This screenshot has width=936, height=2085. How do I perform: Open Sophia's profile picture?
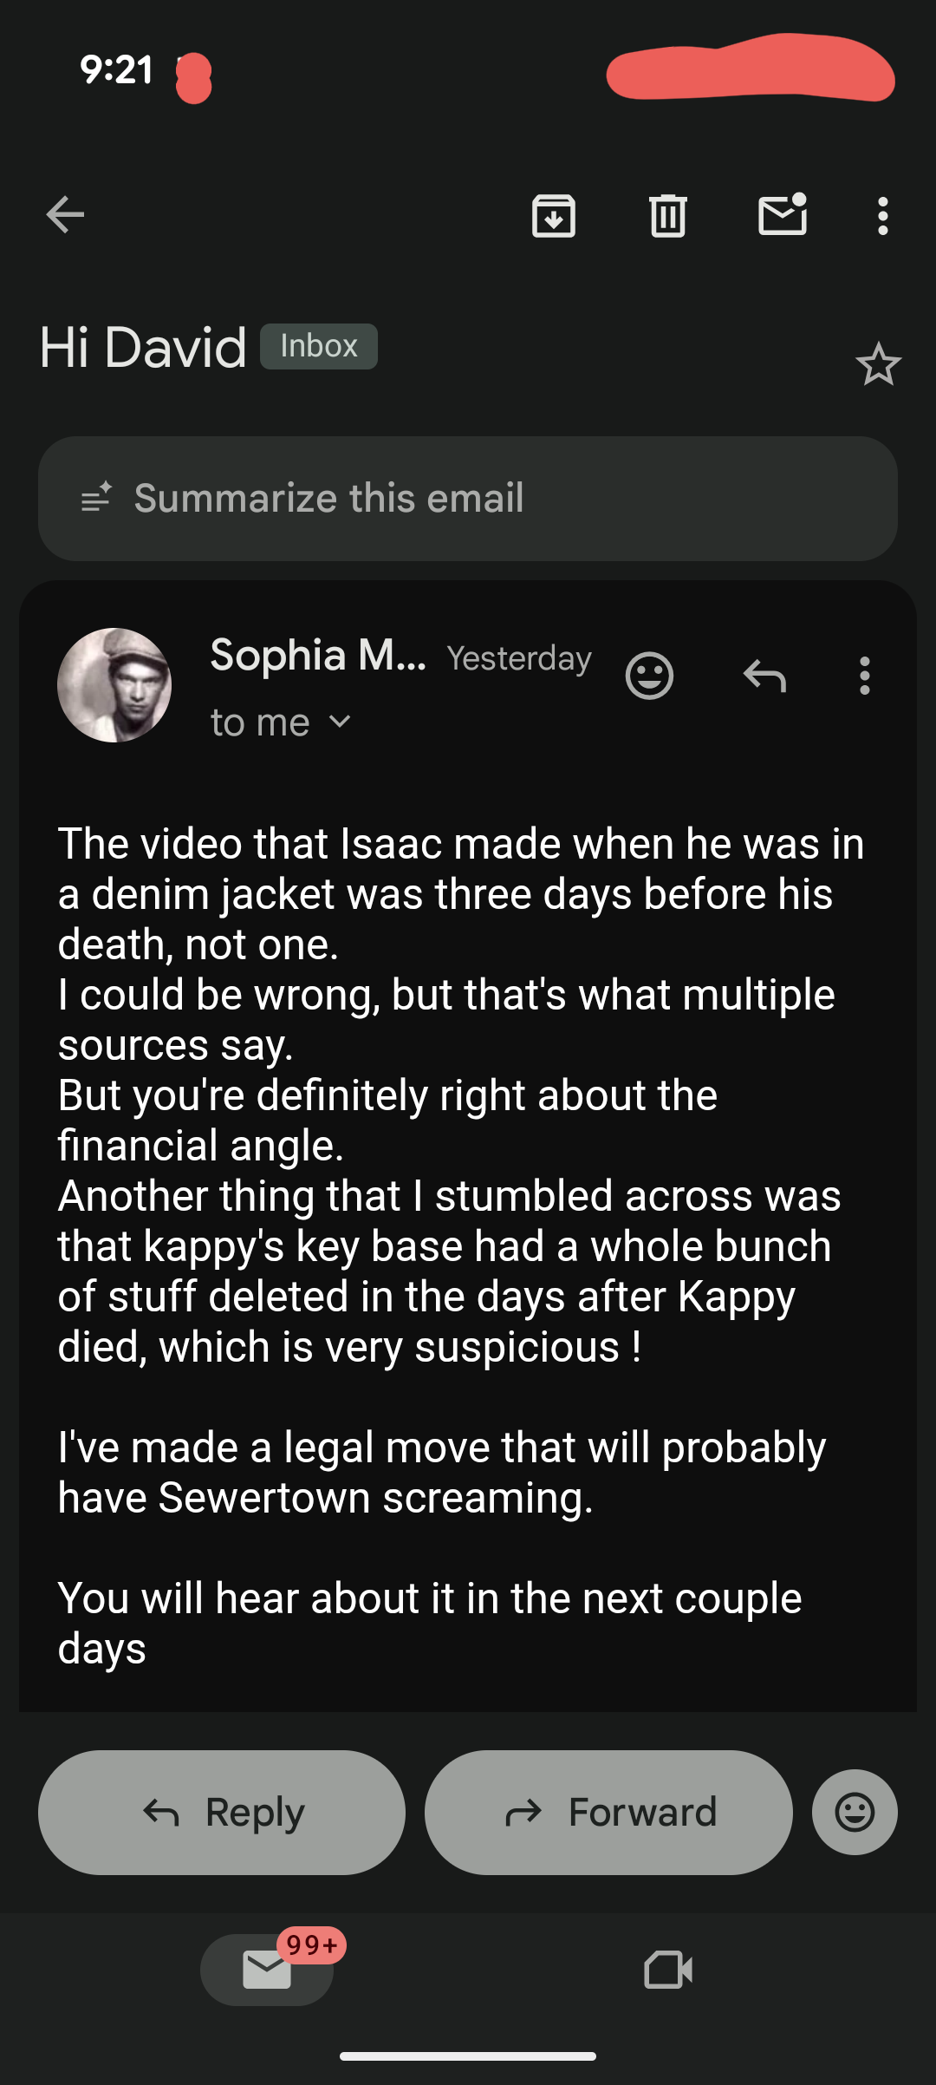(114, 685)
